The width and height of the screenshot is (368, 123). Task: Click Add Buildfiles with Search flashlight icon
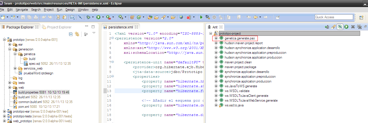point(333,27)
